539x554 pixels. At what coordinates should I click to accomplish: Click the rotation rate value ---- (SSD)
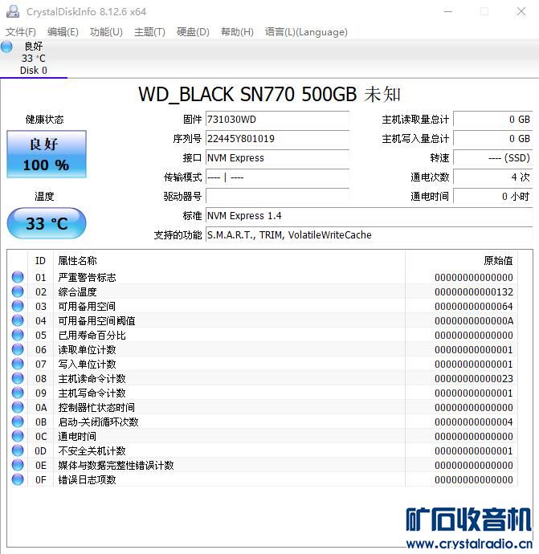(492, 158)
